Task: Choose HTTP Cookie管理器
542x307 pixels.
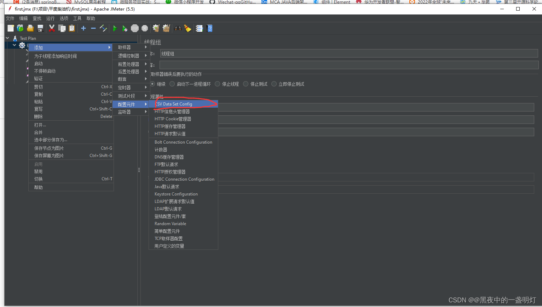Action: 183,119
